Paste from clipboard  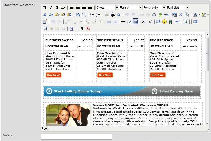tap(57, 14)
